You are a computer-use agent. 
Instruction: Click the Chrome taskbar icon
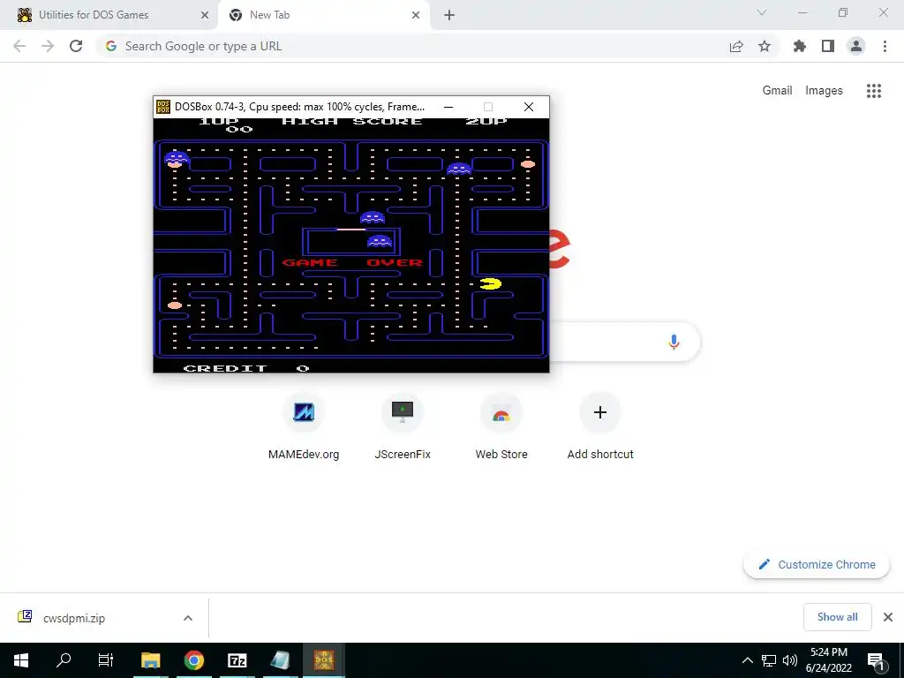click(x=194, y=660)
